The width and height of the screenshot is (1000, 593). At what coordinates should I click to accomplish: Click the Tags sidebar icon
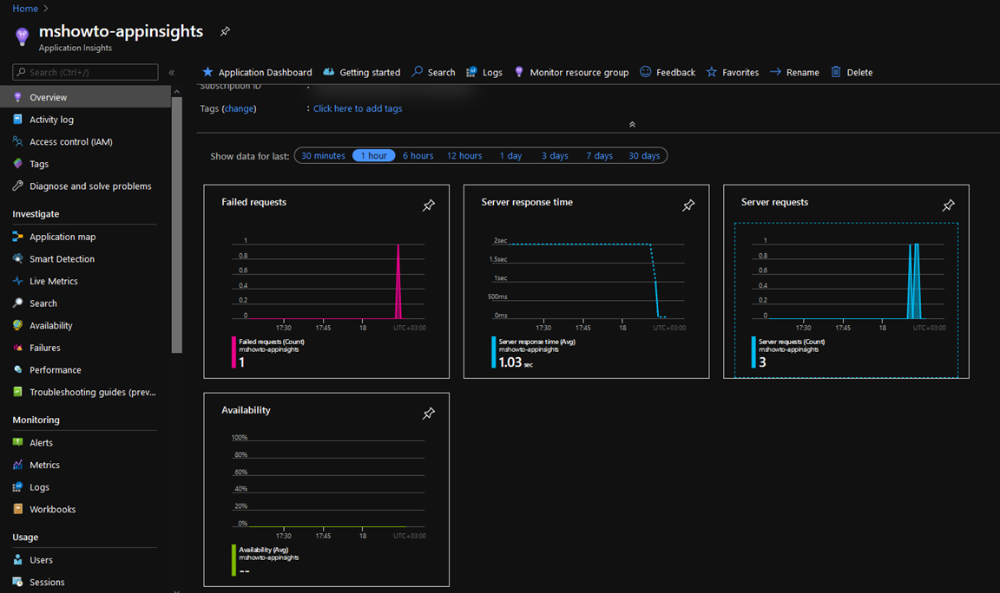pos(18,164)
